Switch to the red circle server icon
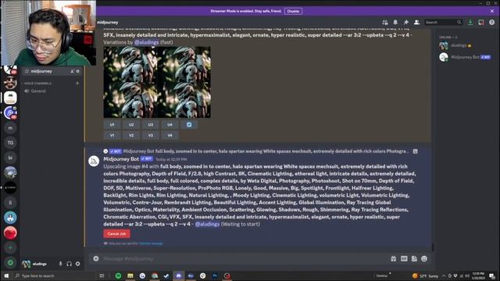500x281 pixels. 10,233
